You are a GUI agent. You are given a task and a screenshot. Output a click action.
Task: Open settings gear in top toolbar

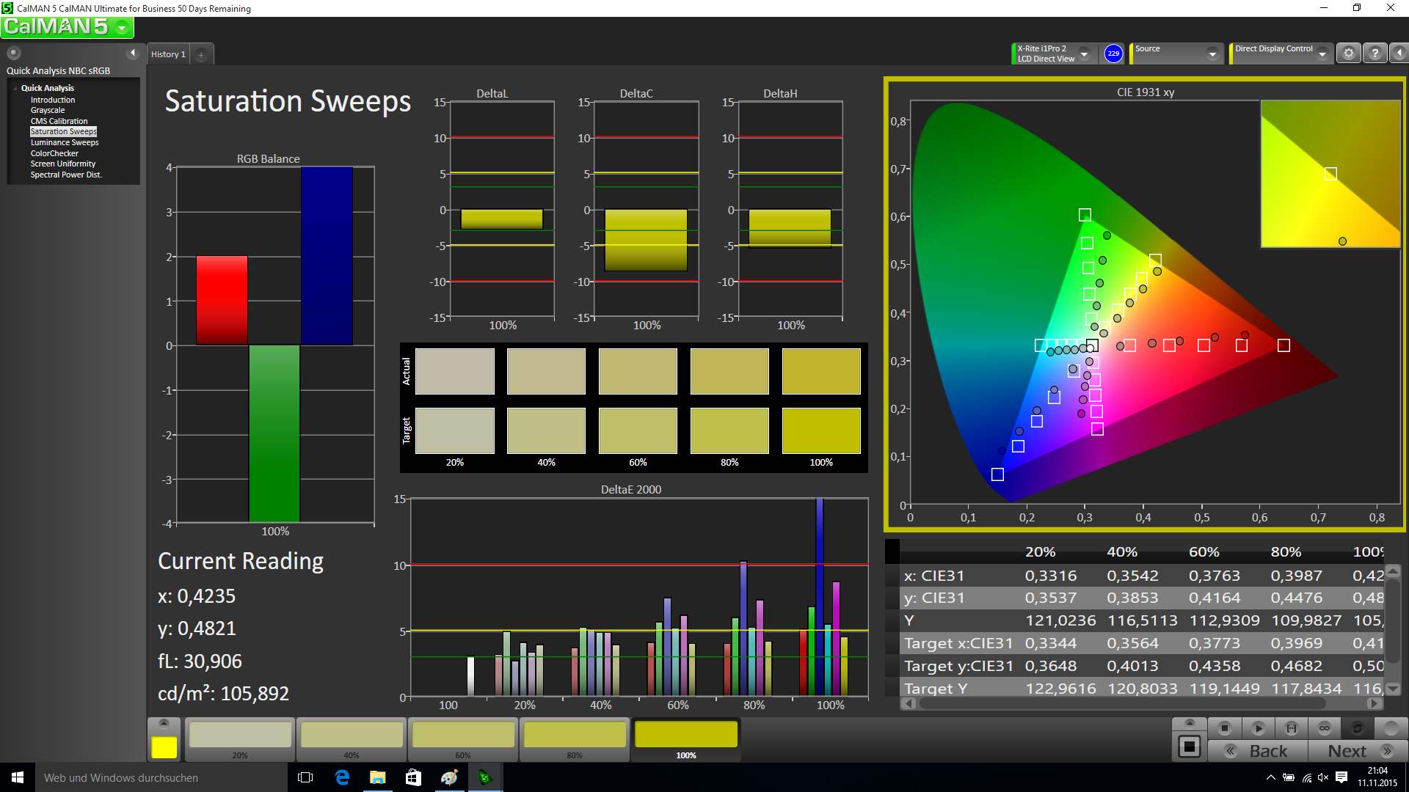pyautogui.click(x=1348, y=54)
